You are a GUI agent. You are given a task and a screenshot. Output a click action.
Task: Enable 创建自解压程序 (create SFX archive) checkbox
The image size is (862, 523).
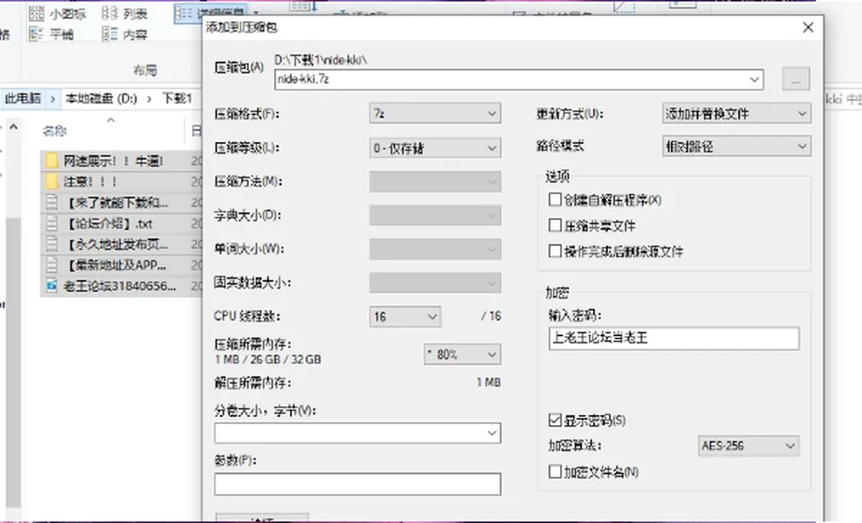click(555, 199)
